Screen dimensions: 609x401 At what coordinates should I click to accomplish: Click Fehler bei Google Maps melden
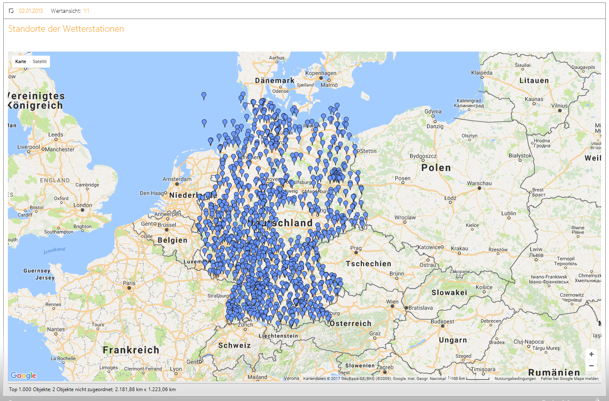tap(569, 378)
